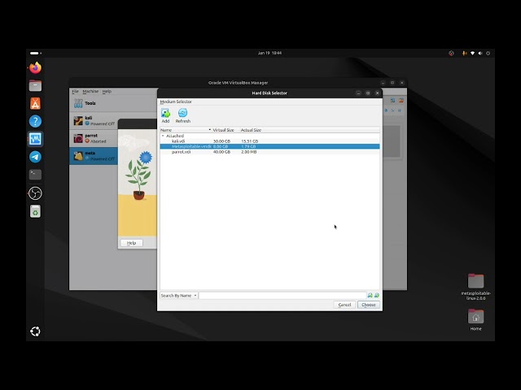521x390 pixels.
Task: Click the power icon in top bar
Action: [488, 53]
